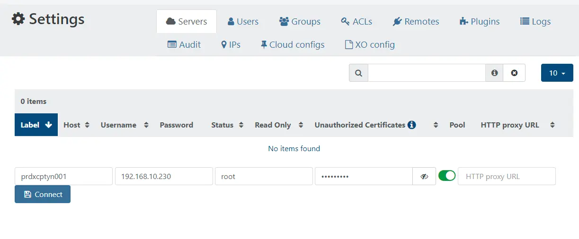579x239 pixels.
Task: Sort by the Status column
Action: (x=227, y=125)
